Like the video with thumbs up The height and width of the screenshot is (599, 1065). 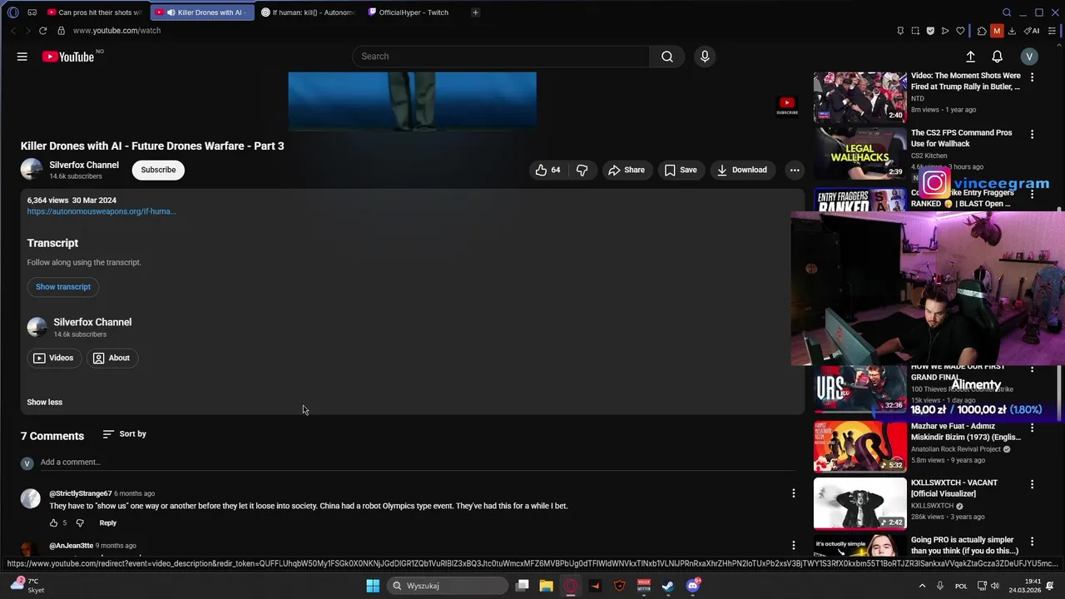(547, 170)
